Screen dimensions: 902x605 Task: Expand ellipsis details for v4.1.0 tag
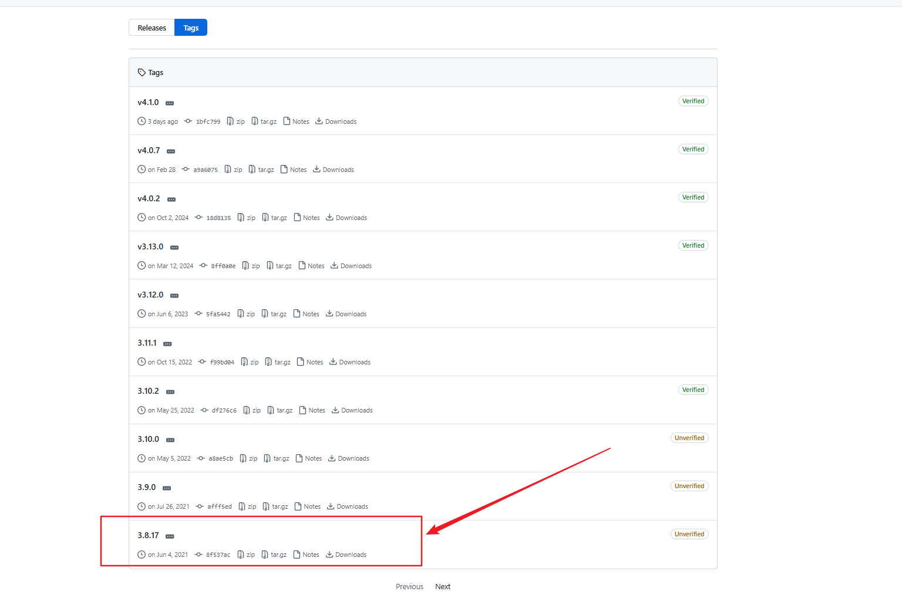point(170,103)
